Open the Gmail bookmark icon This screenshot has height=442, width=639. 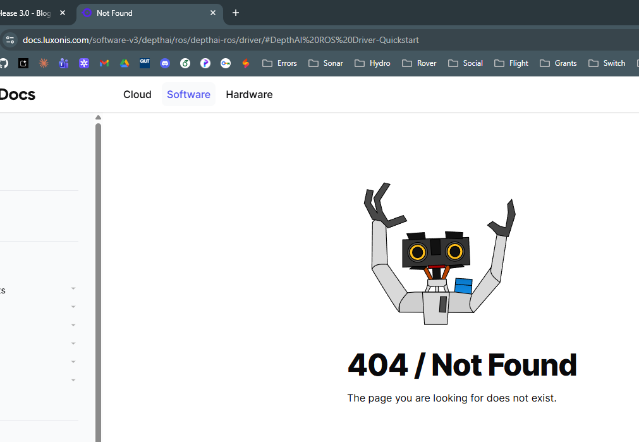pyautogui.click(x=104, y=63)
